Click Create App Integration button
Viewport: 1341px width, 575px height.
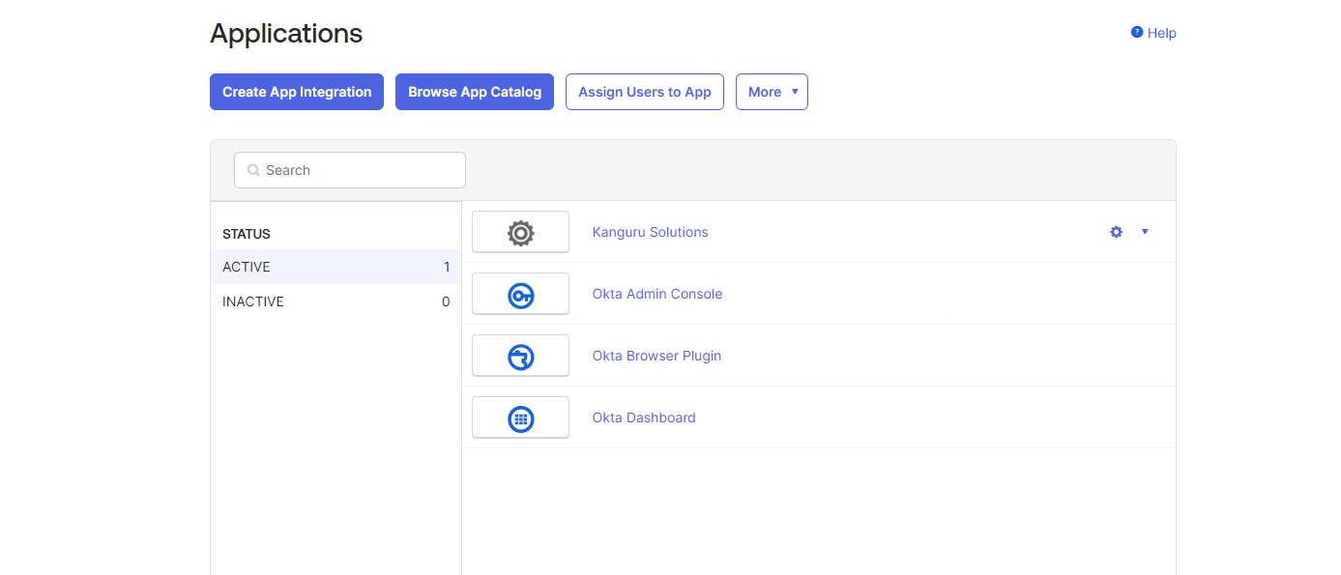click(297, 92)
